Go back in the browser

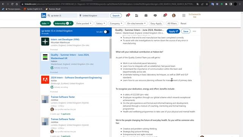pos(3,4)
